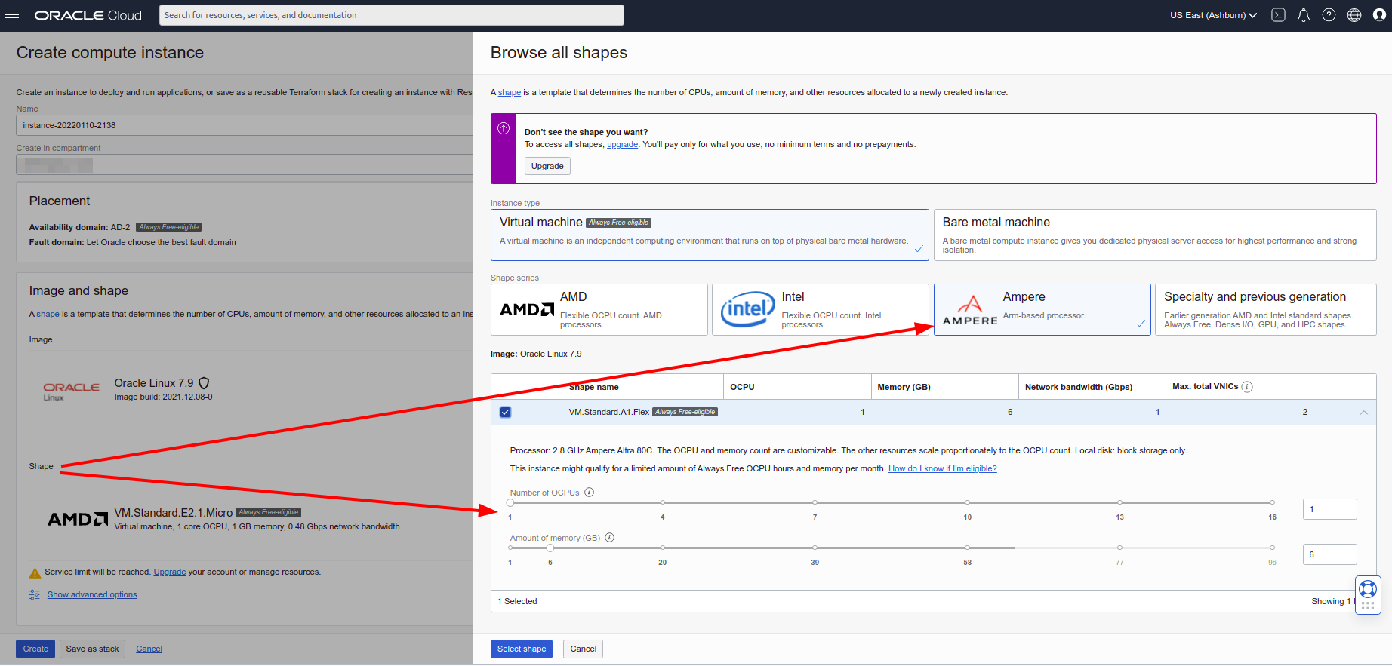1392x666 pixels.
Task: Click the Amount of memory slider handle
Action: [x=550, y=548]
